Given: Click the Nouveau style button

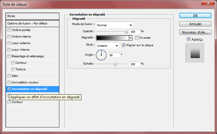Looking at the screenshot, I should coord(195,32).
